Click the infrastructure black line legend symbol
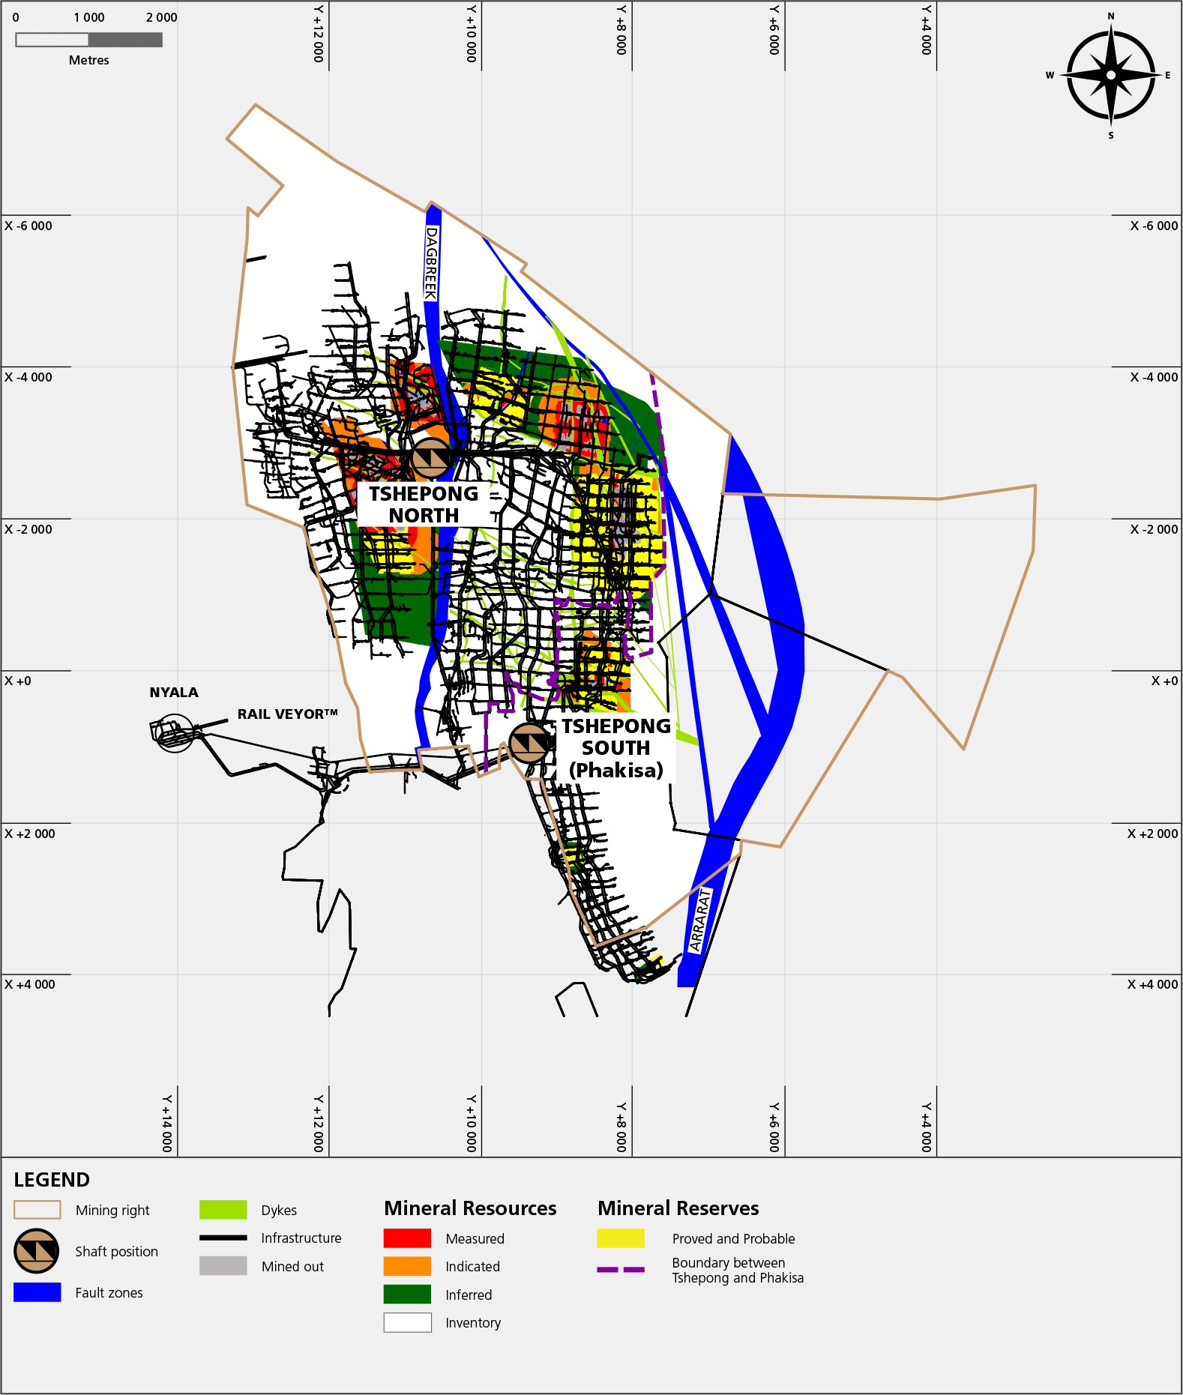Screen dimensions: 1183x1395 tap(223, 1238)
